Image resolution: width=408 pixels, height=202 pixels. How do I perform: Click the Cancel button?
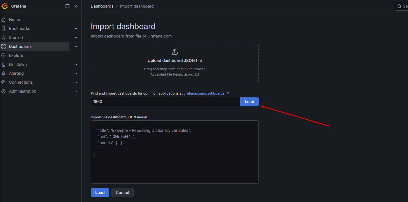click(122, 192)
